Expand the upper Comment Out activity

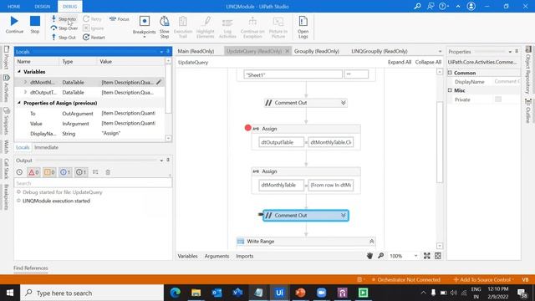[x=344, y=103]
